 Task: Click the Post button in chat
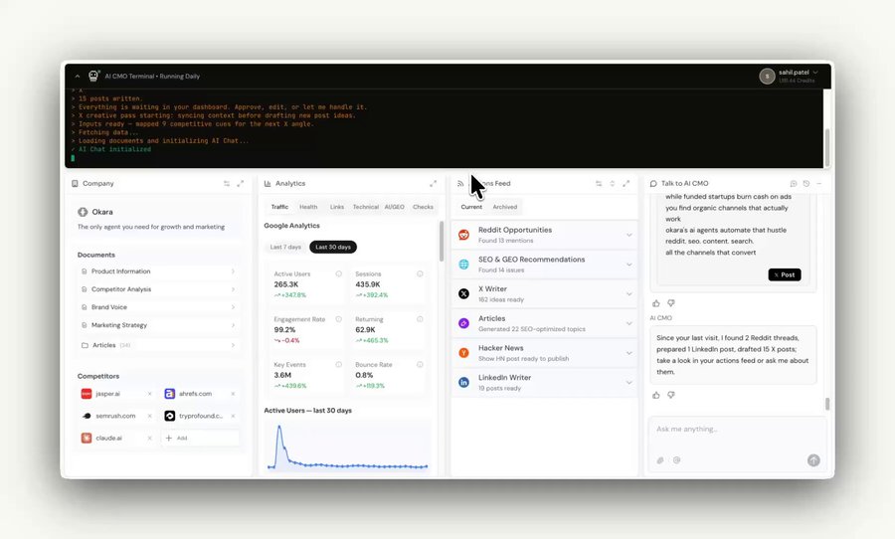point(785,274)
